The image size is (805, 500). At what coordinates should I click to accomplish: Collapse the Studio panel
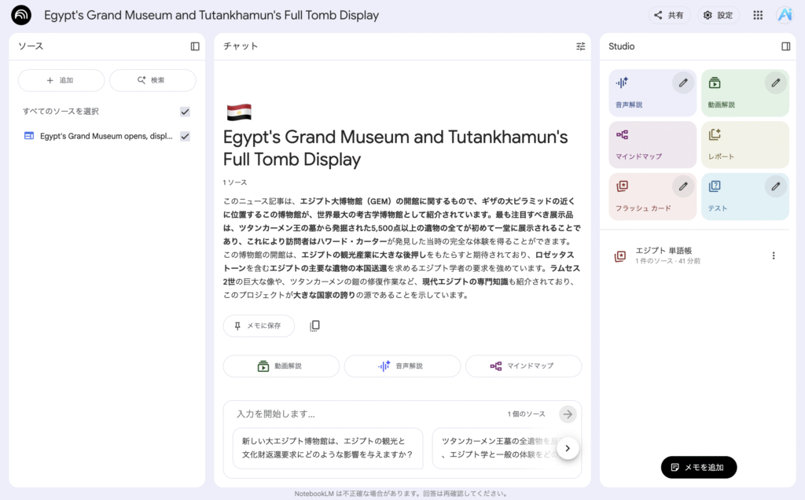point(785,46)
